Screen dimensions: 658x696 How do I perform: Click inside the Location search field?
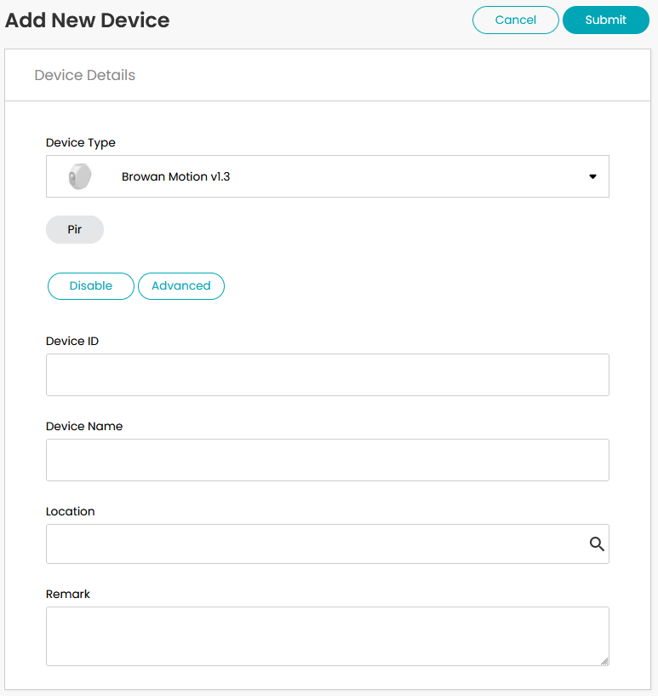[328, 544]
